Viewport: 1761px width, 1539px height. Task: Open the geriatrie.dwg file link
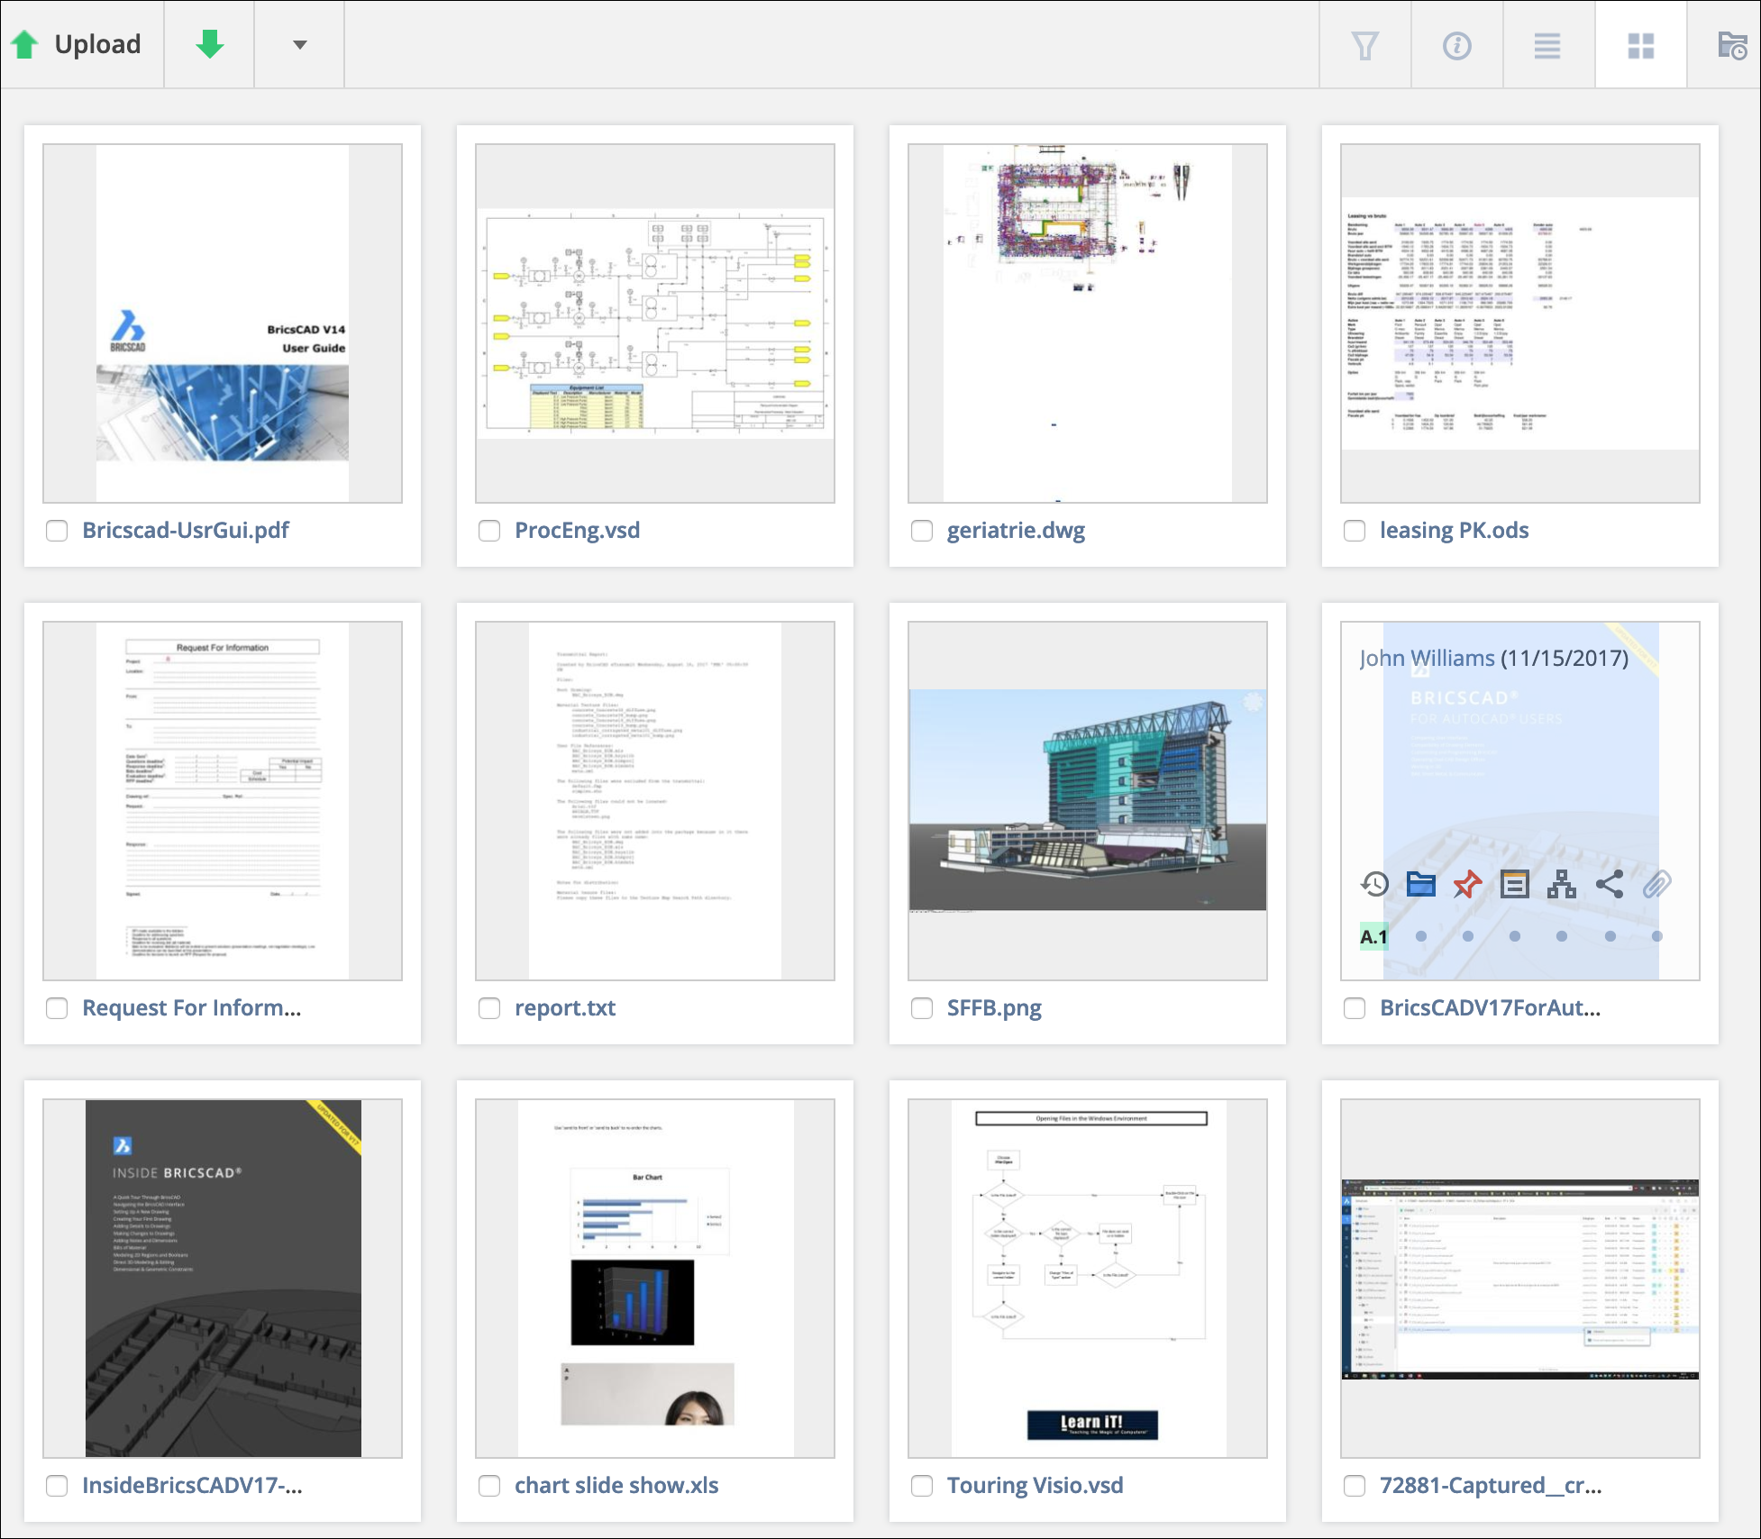1016,530
